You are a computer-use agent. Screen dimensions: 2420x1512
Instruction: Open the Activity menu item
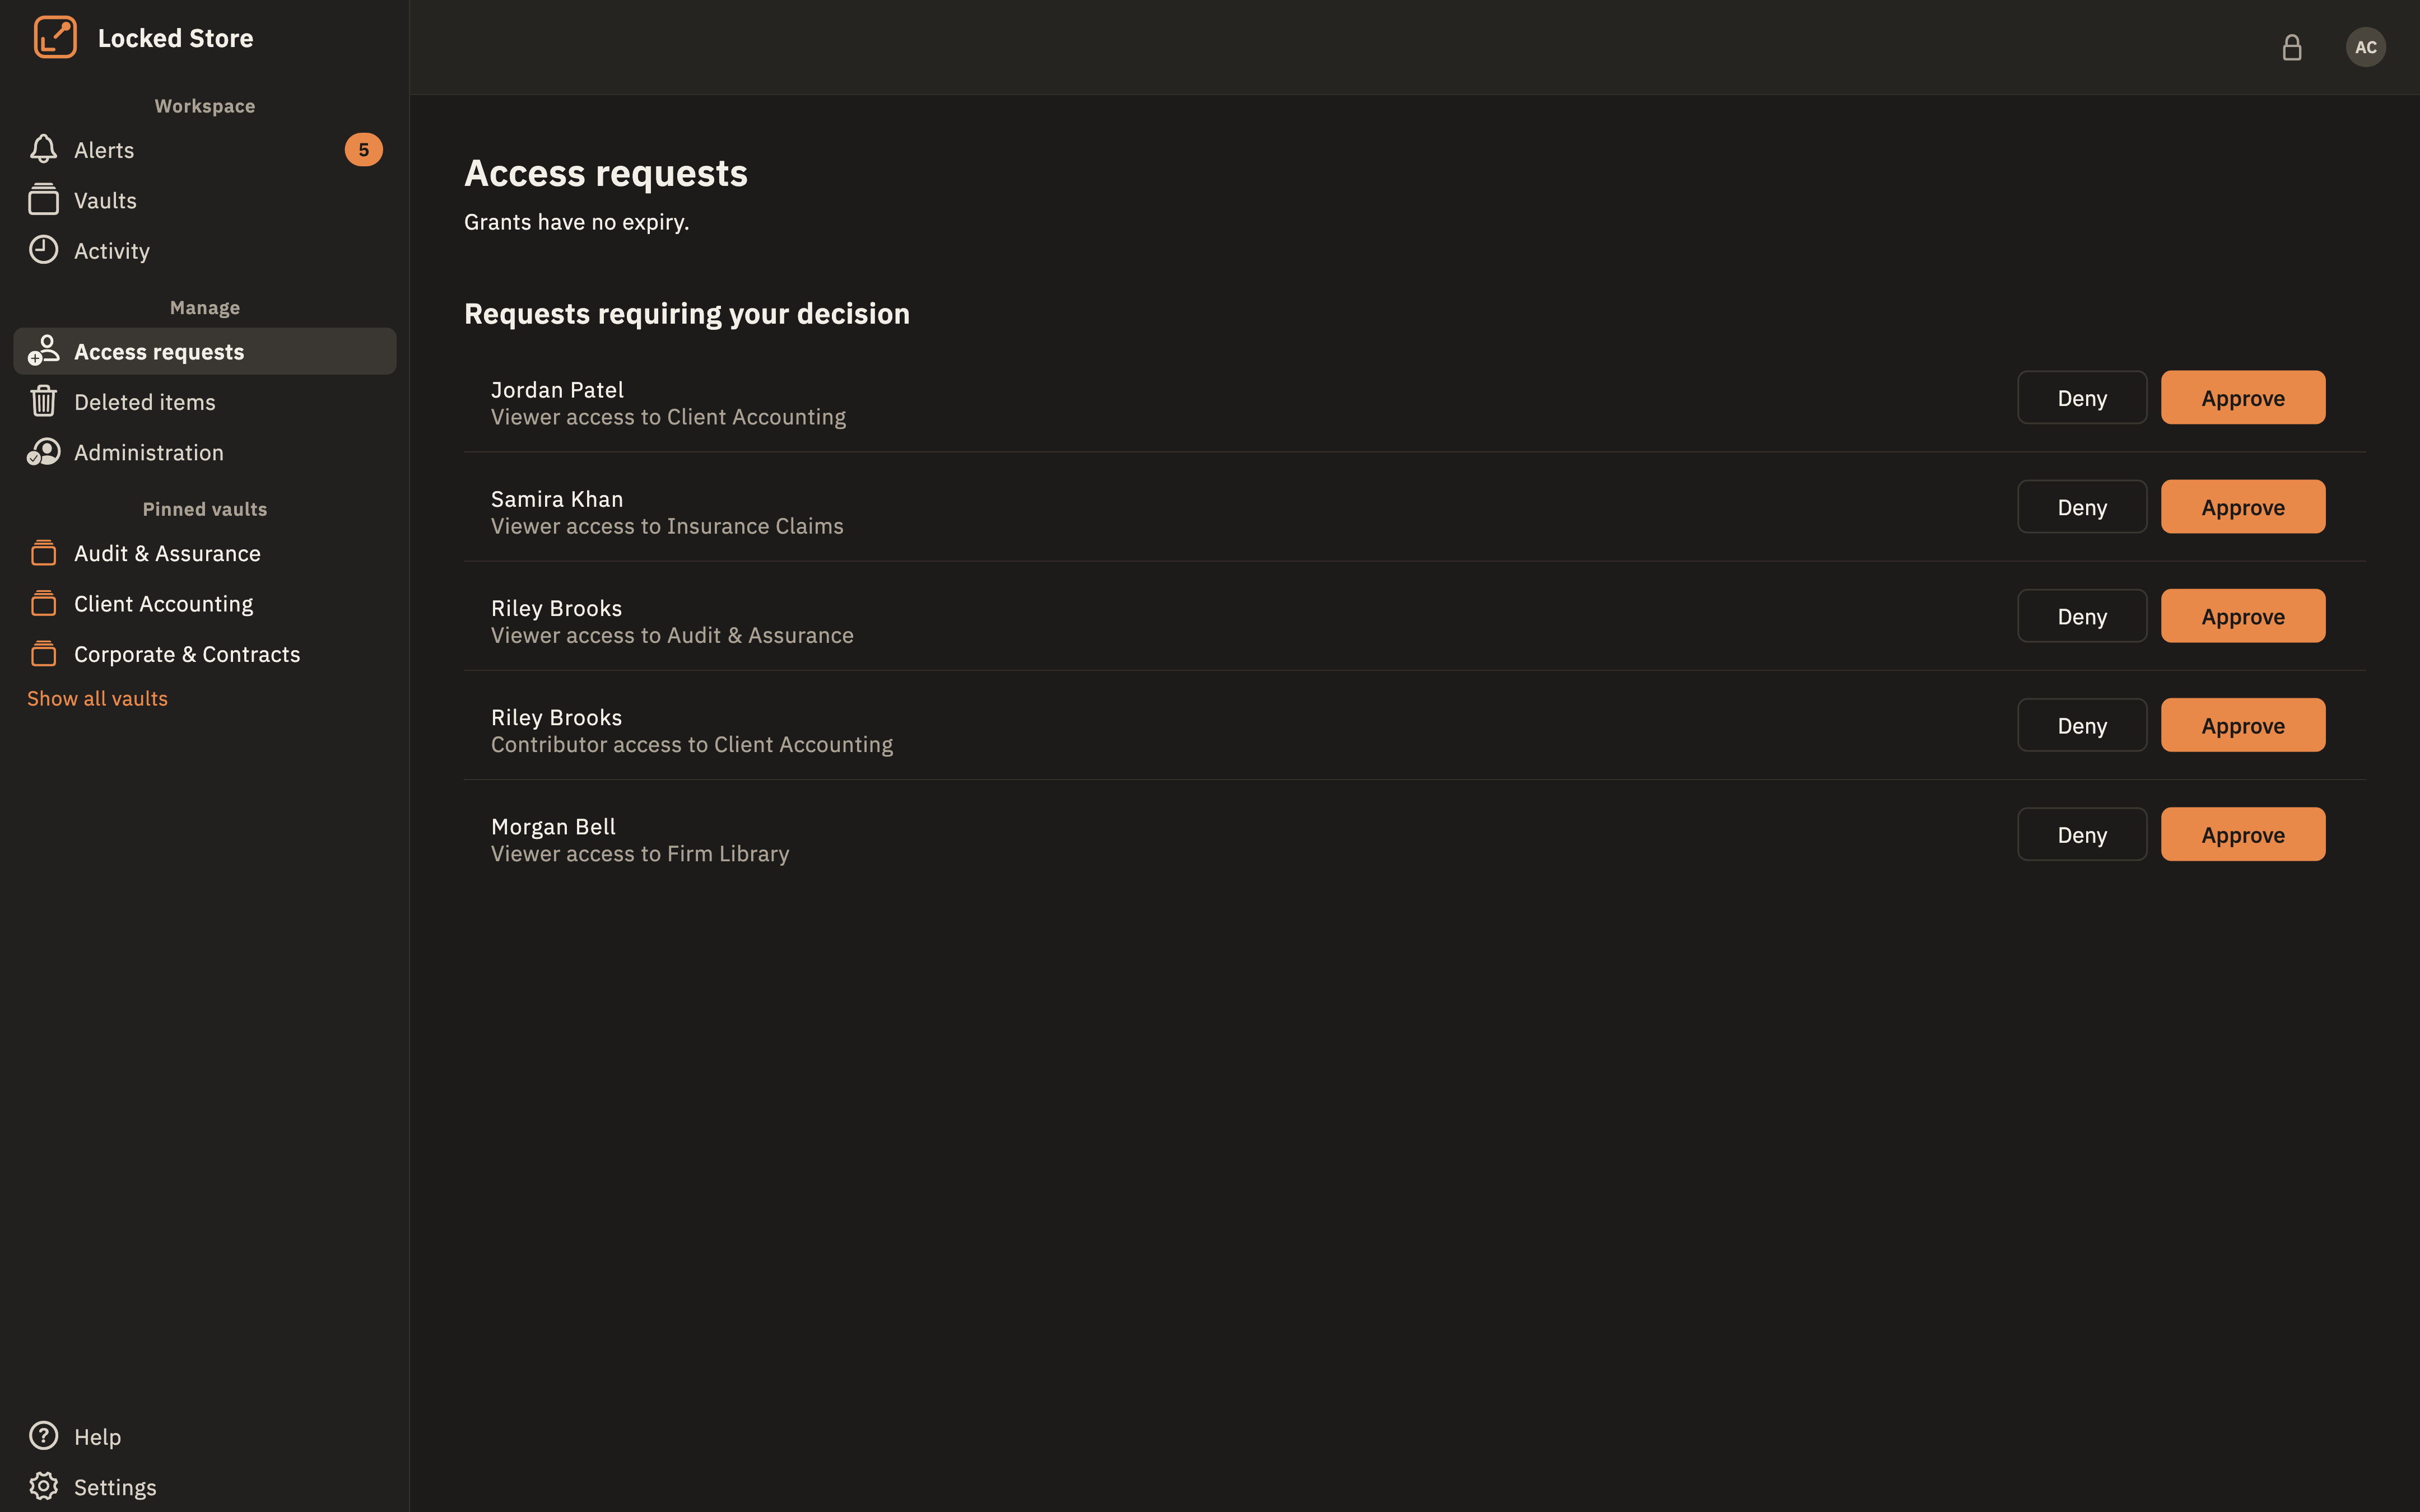tap(205, 250)
